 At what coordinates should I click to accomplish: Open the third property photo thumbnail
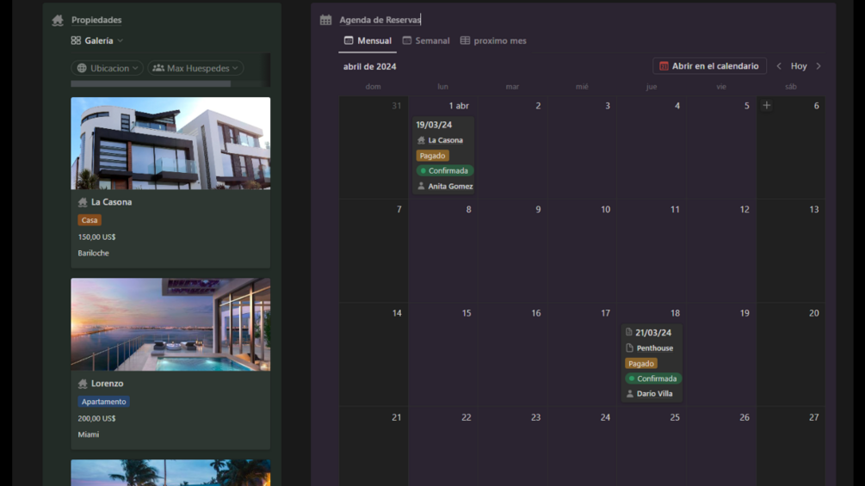170,473
